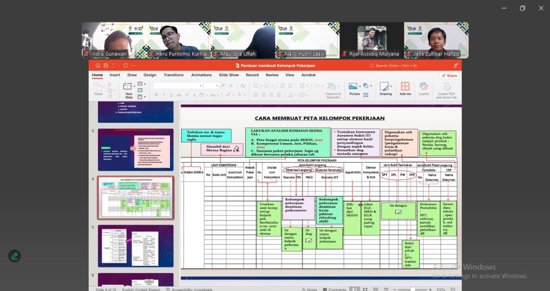The width and height of the screenshot is (550, 291).
Task: Open the Transitions ribbon tab
Action: [174, 75]
